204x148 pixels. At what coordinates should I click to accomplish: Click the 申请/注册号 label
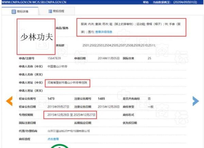coord(27,58)
